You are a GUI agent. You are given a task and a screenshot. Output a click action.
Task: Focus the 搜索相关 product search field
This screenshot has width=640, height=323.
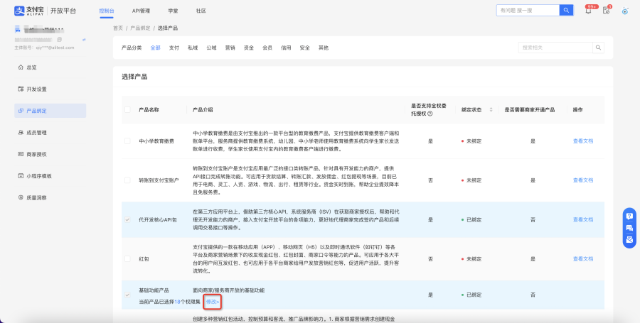[555, 48]
